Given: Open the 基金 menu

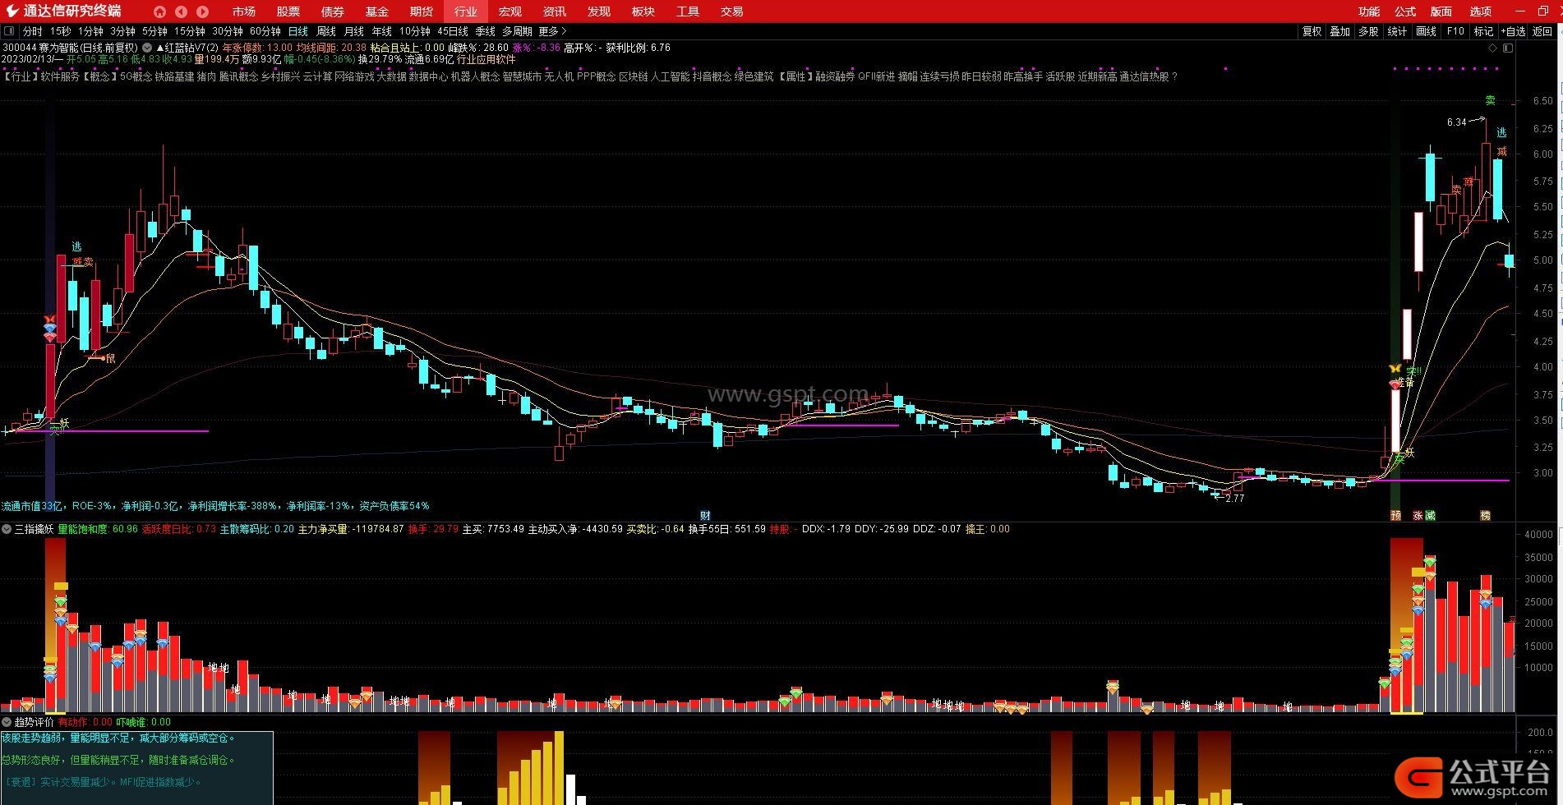Looking at the screenshot, I should click(377, 11).
